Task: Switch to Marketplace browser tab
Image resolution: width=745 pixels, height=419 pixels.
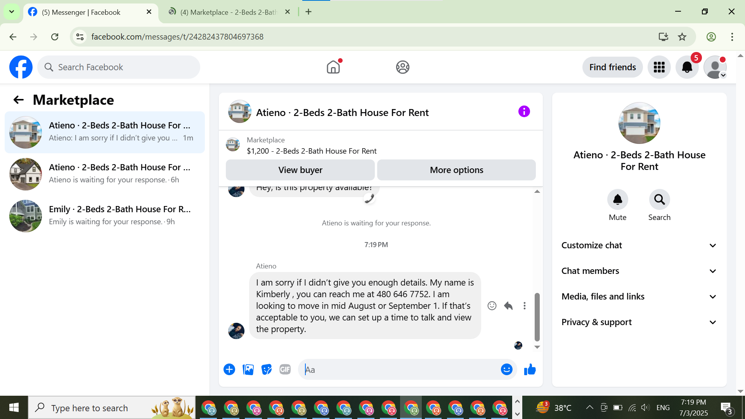Action: coord(229,12)
